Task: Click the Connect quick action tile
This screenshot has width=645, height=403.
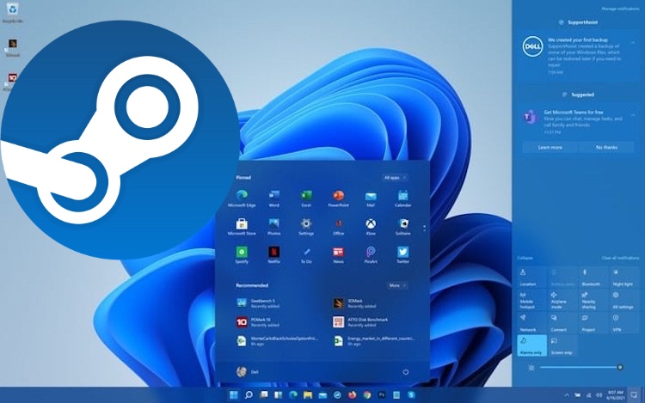Action: click(x=562, y=323)
